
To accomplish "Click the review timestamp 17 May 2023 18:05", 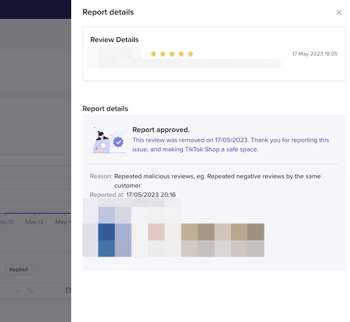I will (x=315, y=54).
